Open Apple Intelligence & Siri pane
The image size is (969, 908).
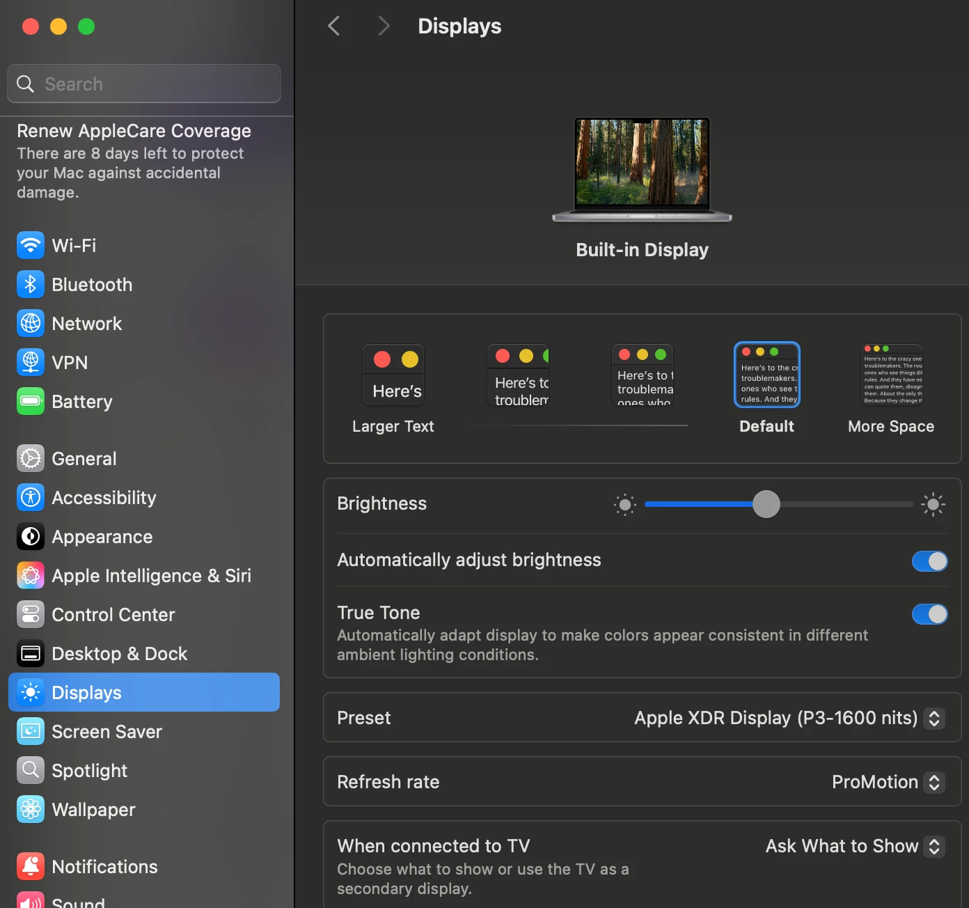144,575
